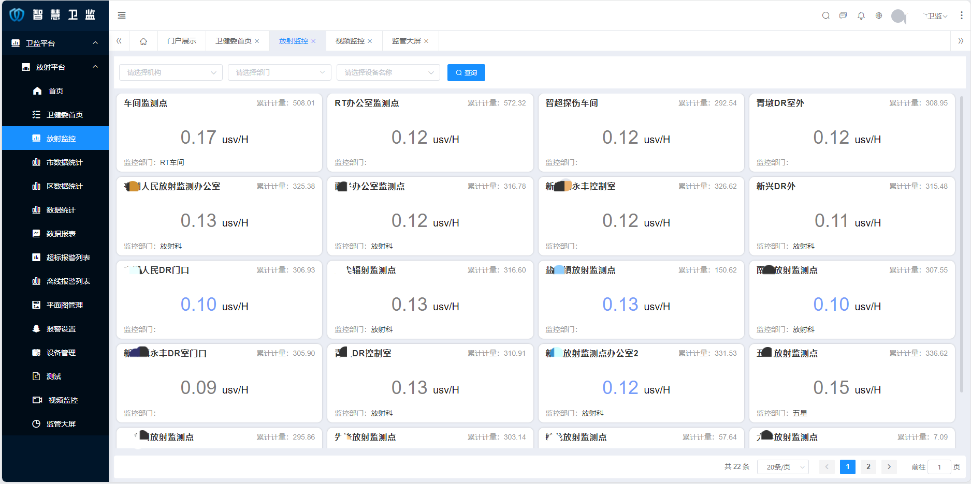971x484 pixels.
Task: Open 视频监控 in the sidebar
Action: (55, 400)
